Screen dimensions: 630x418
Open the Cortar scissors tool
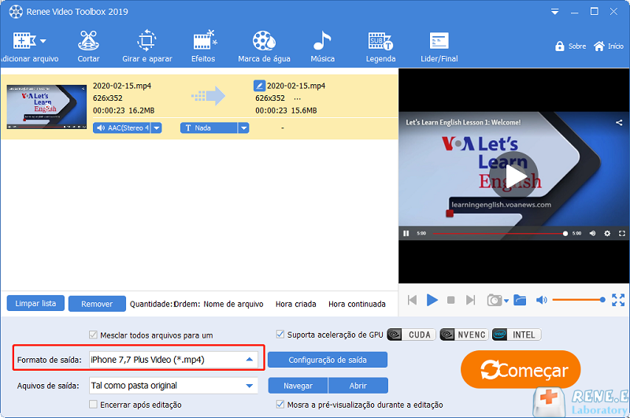[x=88, y=47]
